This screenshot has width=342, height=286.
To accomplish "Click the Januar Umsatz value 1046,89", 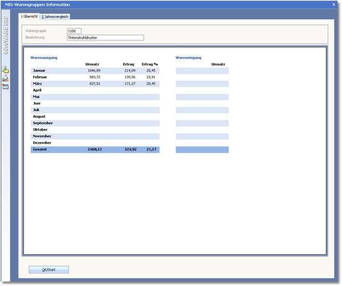I will 94,70.
